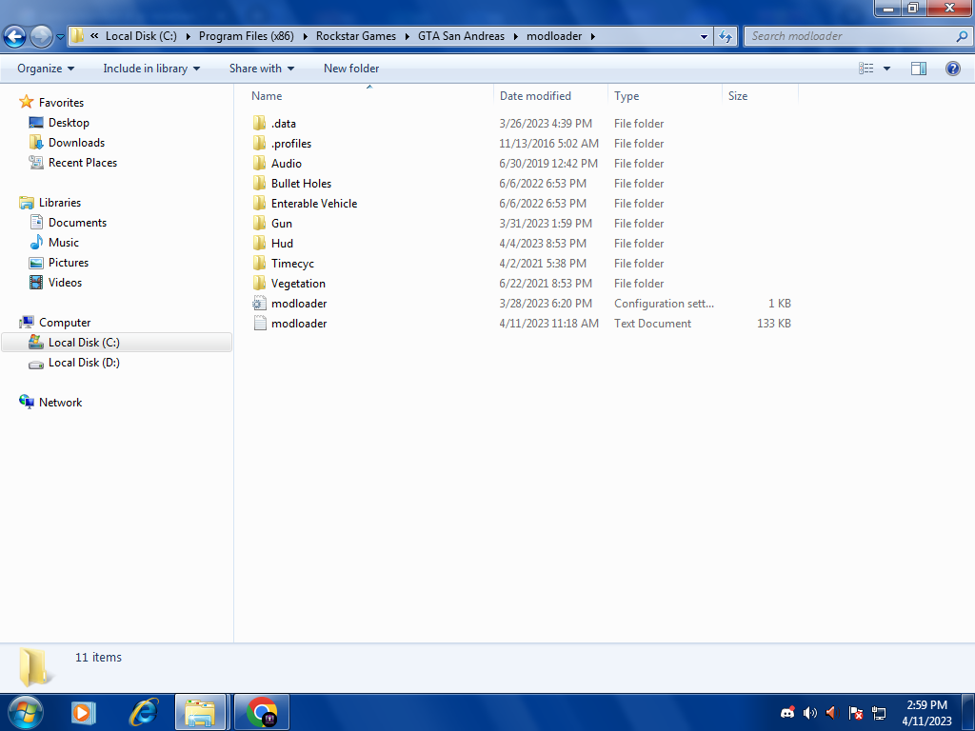Select the Hud folder icon
The image size is (975, 731).
(x=259, y=243)
